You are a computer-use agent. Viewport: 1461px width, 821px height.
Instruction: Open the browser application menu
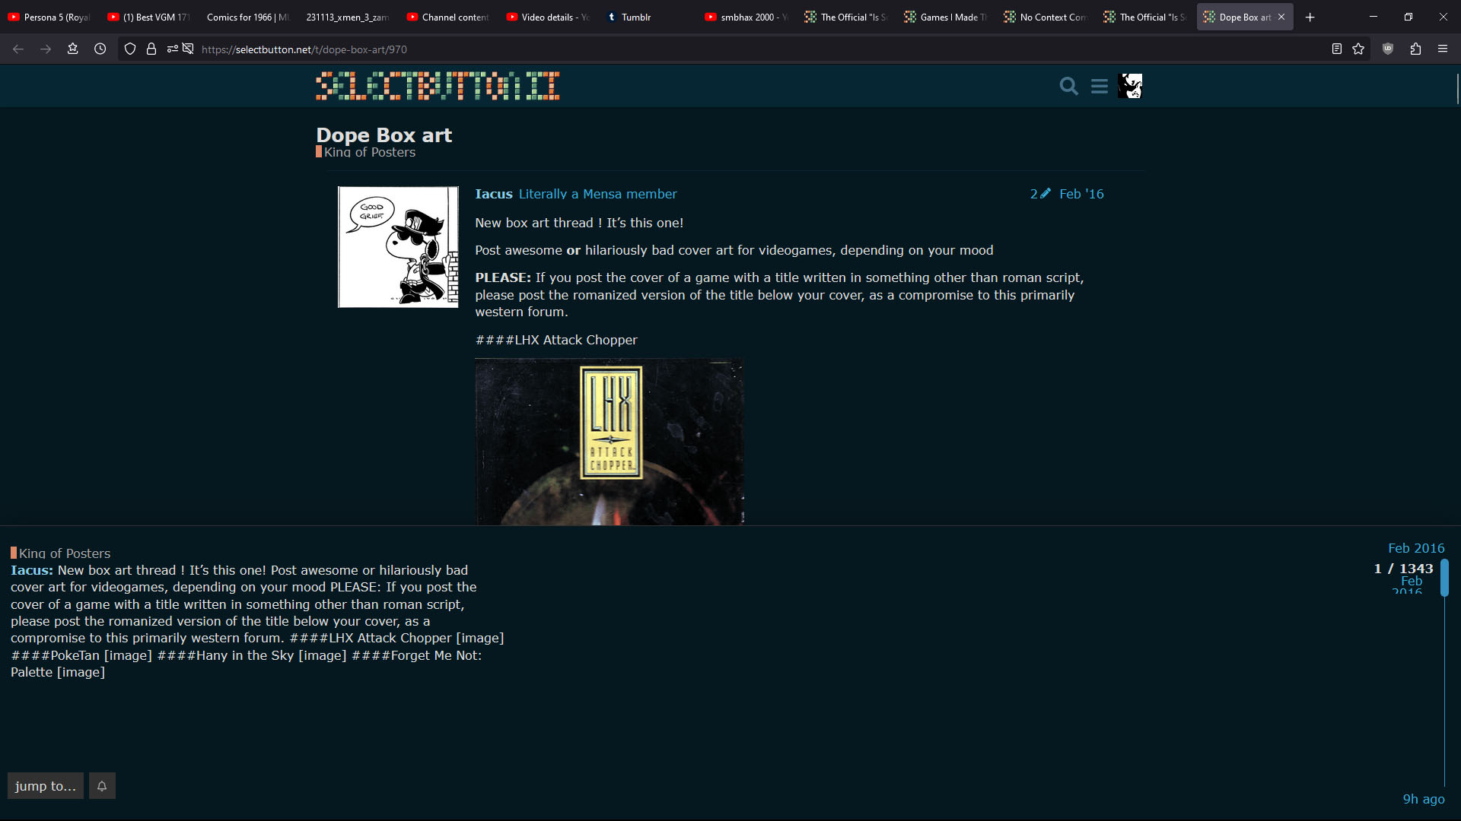[x=1443, y=49]
